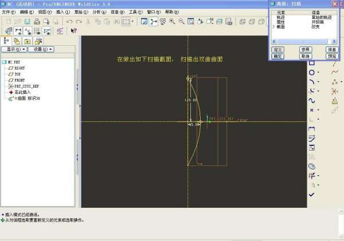Click the datum curve icon on far right
The image size is (344, 241).
pyautogui.click(x=335, y=72)
